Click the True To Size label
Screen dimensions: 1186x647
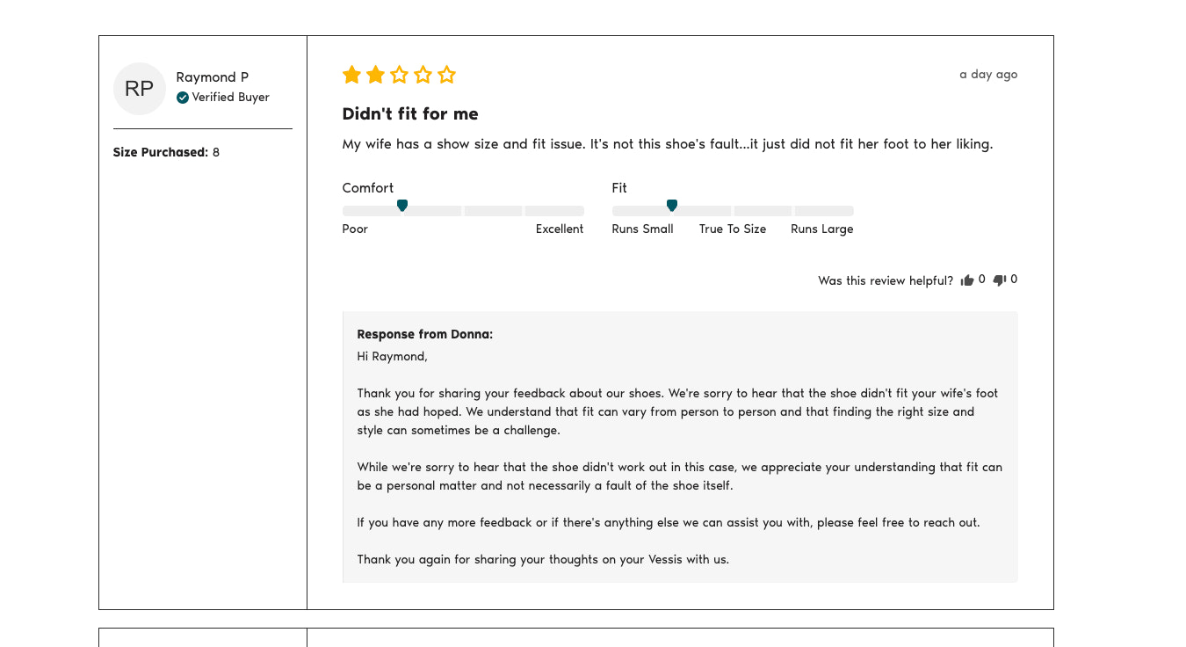[x=733, y=229]
